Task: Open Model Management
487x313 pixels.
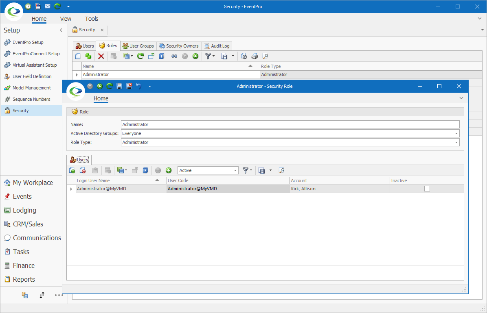Action: (32, 88)
